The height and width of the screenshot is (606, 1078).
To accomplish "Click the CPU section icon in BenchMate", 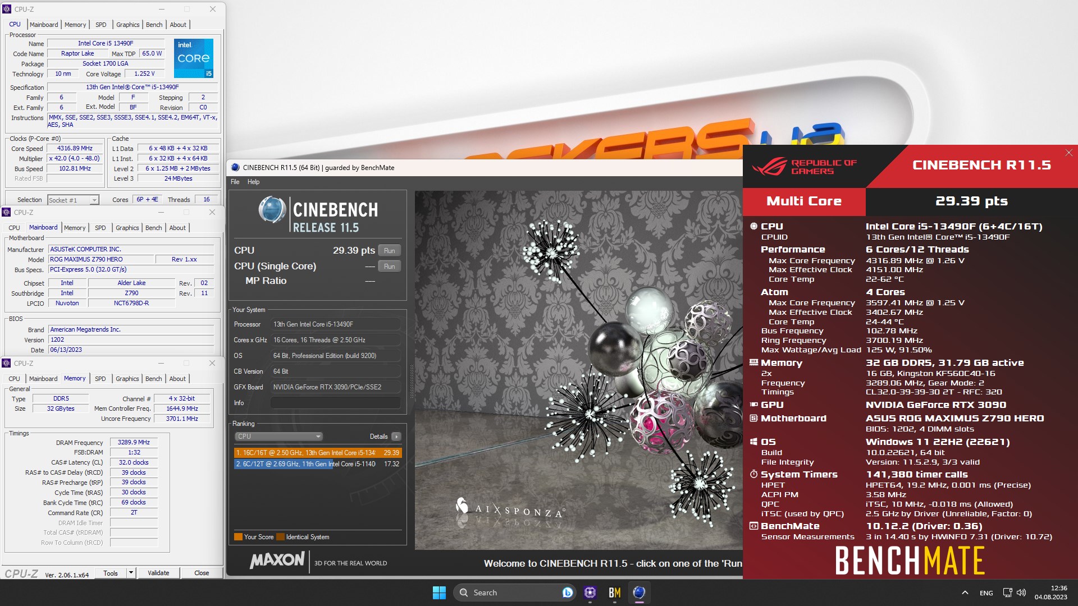I will [x=753, y=226].
